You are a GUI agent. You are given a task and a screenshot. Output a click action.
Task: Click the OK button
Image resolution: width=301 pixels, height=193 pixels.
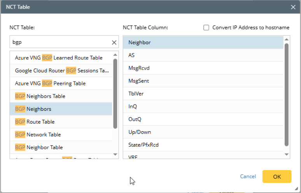276,176
